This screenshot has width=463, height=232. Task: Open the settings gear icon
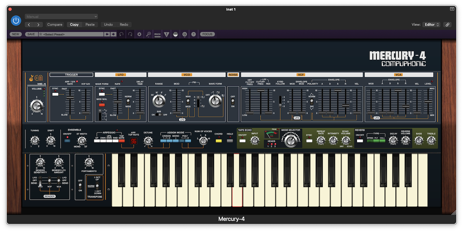point(139,34)
